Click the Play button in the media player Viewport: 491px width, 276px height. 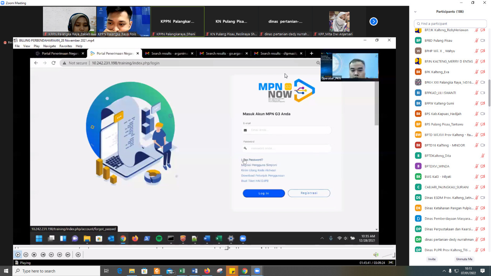(18, 255)
